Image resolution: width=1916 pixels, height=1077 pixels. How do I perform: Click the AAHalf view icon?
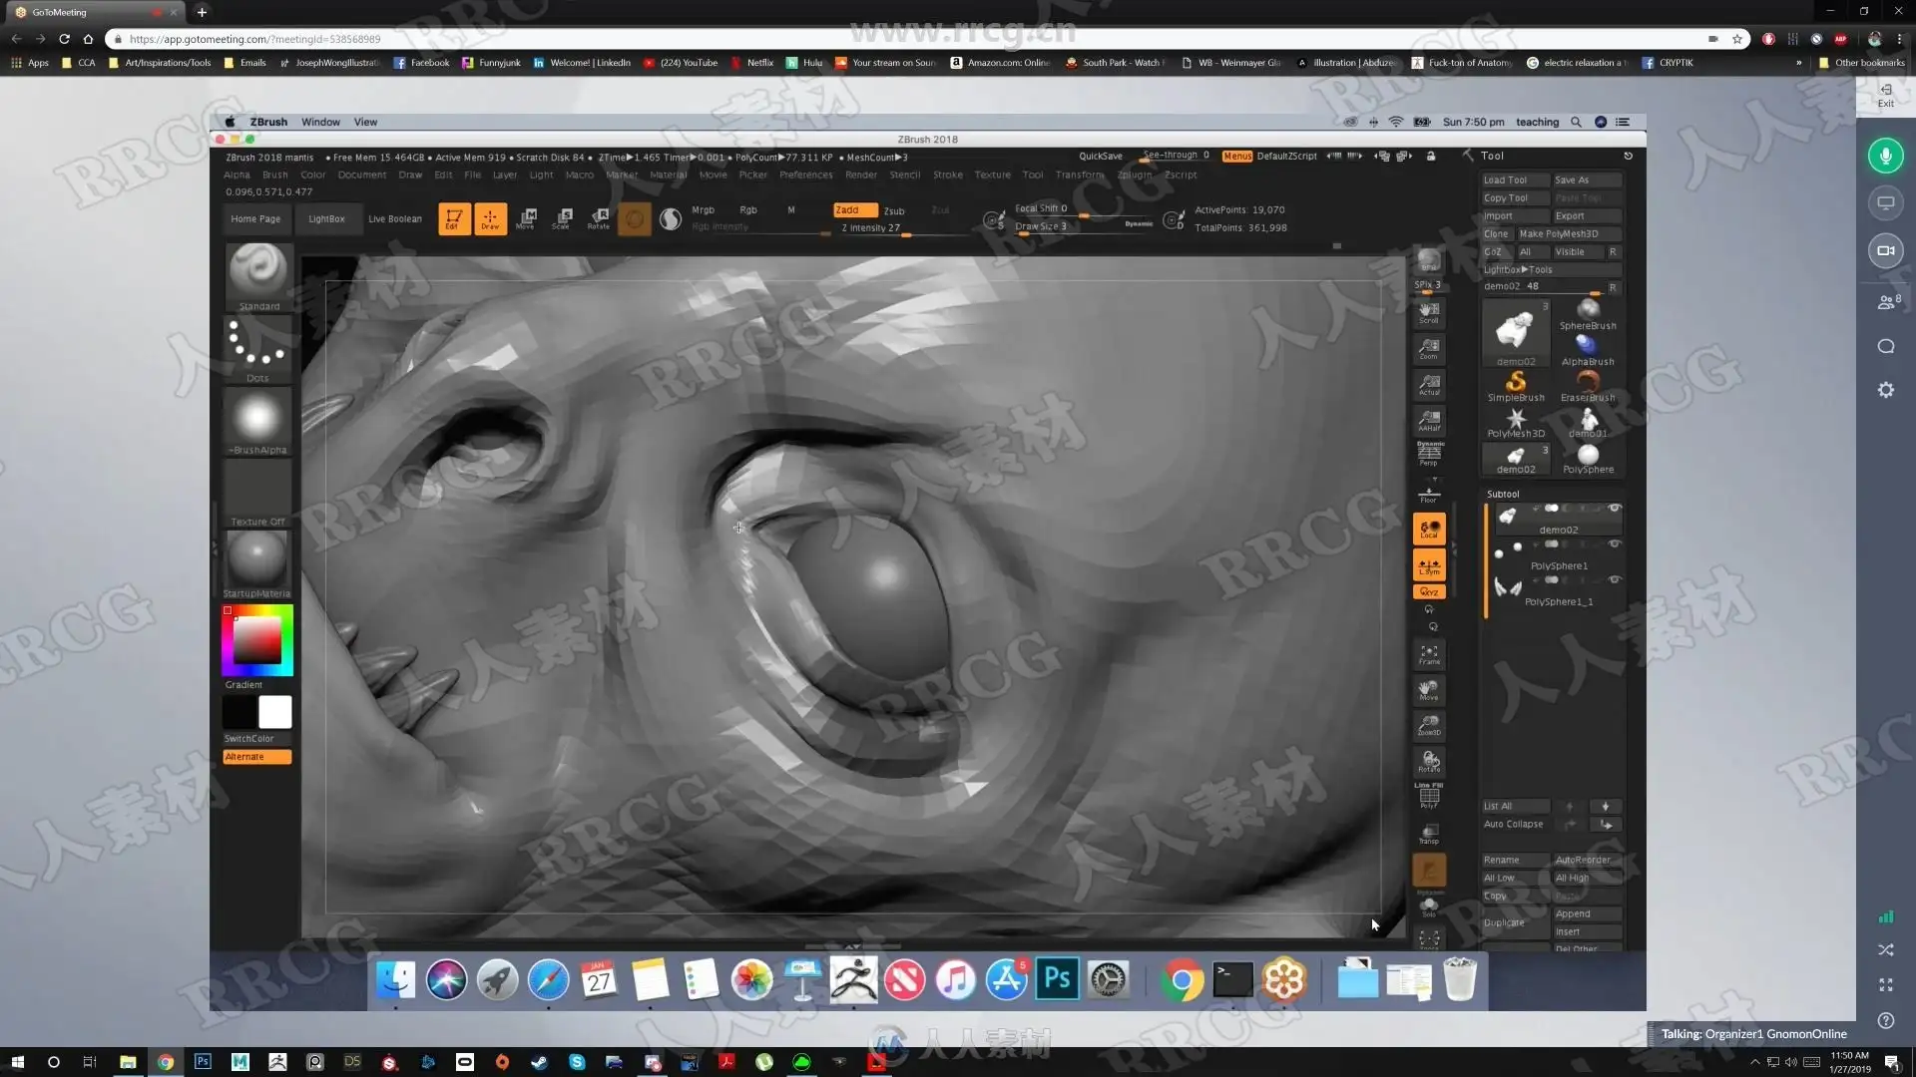click(x=1429, y=420)
